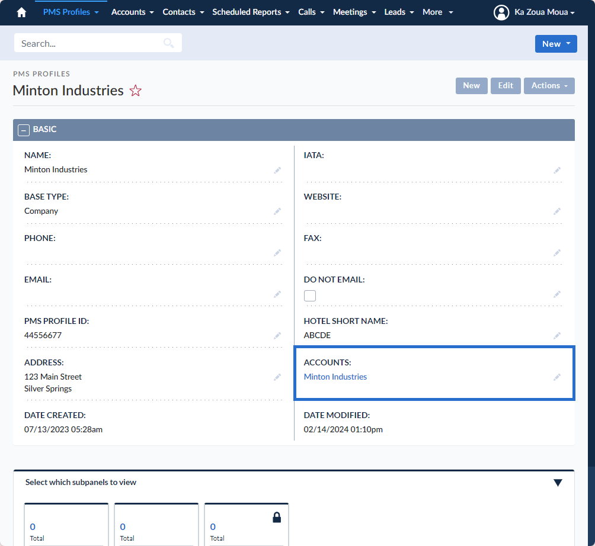This screenshot has height=546, width=595.
Task: Edit the Address field pencil icon
Action: (x=277, y=377)
